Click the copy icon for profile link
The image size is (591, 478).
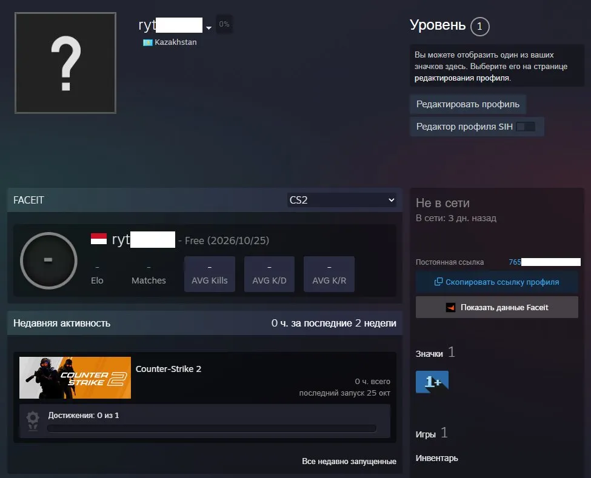pos(438,282)
